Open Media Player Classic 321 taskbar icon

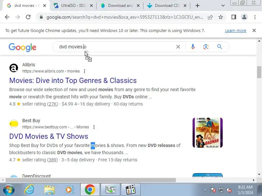pyautogui.click(x=130, y=190)
